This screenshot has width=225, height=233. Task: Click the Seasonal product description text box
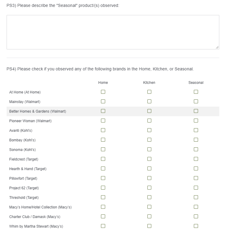[113, 32]
